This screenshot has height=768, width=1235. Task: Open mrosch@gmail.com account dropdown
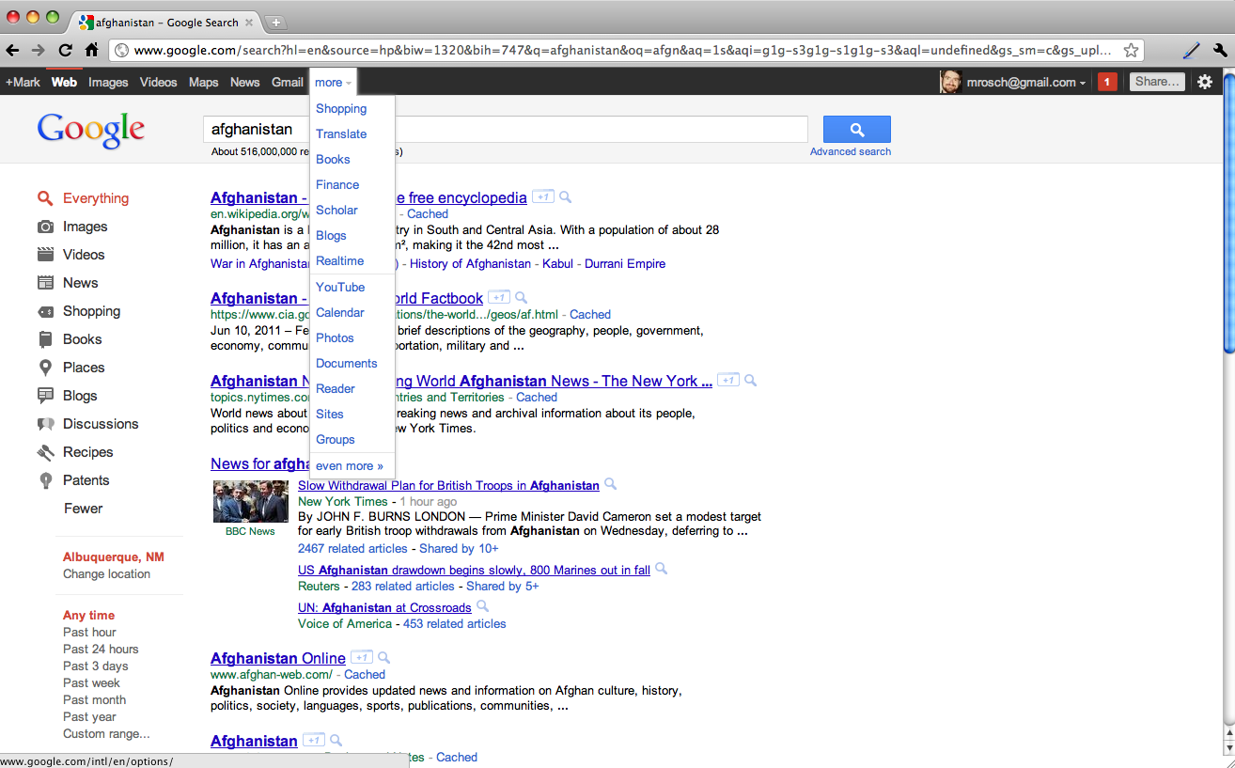(x=1025, y=82)
